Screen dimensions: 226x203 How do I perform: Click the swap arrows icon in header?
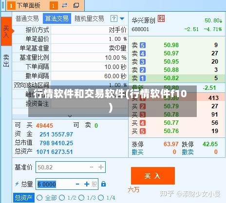tap(64, 6)
